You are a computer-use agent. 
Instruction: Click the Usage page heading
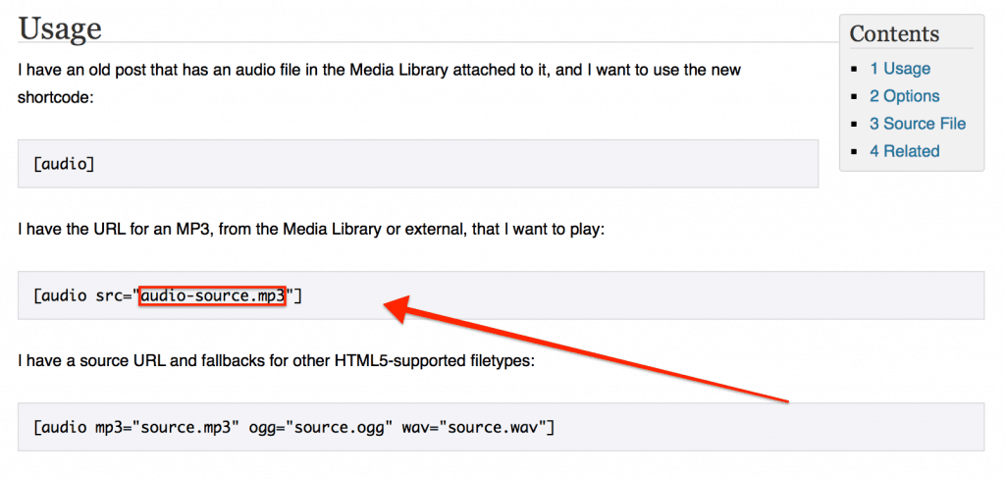click(x=60, y=27)
